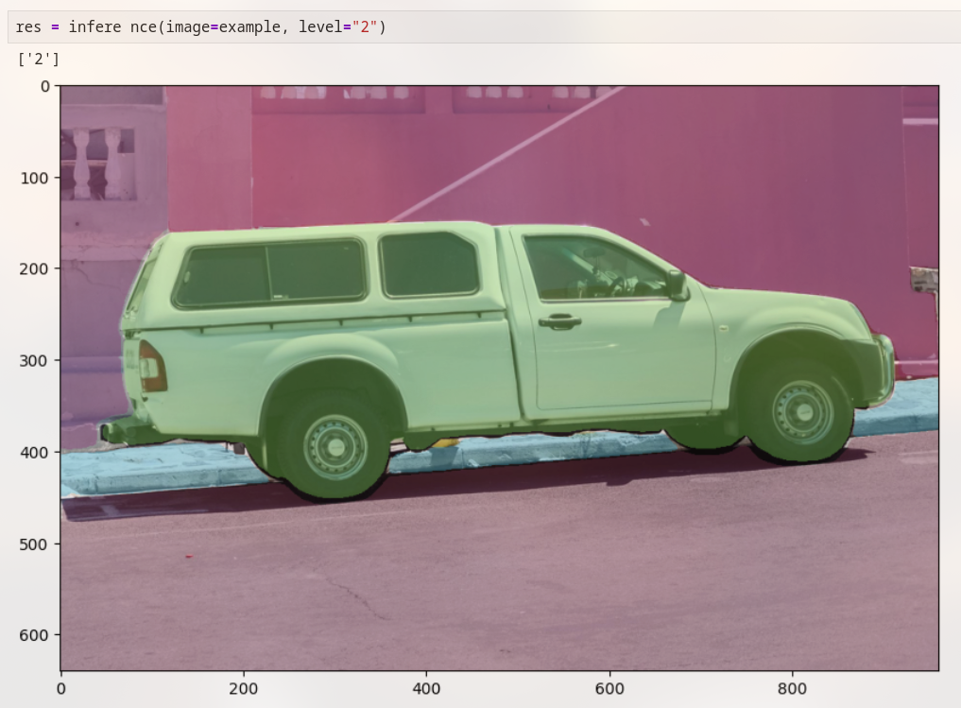
Task: Click x-axis tick label 200
Action: 243,689
